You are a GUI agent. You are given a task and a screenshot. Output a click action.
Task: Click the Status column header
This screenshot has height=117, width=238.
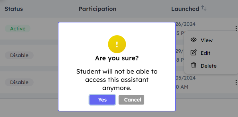click(x=14, y=9)
